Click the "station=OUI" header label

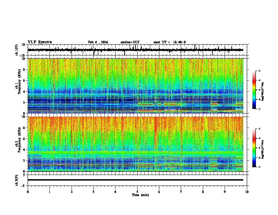[x=130, y=42]
